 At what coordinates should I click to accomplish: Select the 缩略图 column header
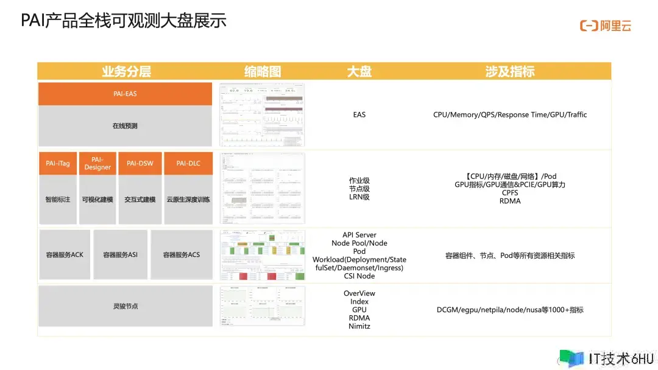tap(263, 72)
